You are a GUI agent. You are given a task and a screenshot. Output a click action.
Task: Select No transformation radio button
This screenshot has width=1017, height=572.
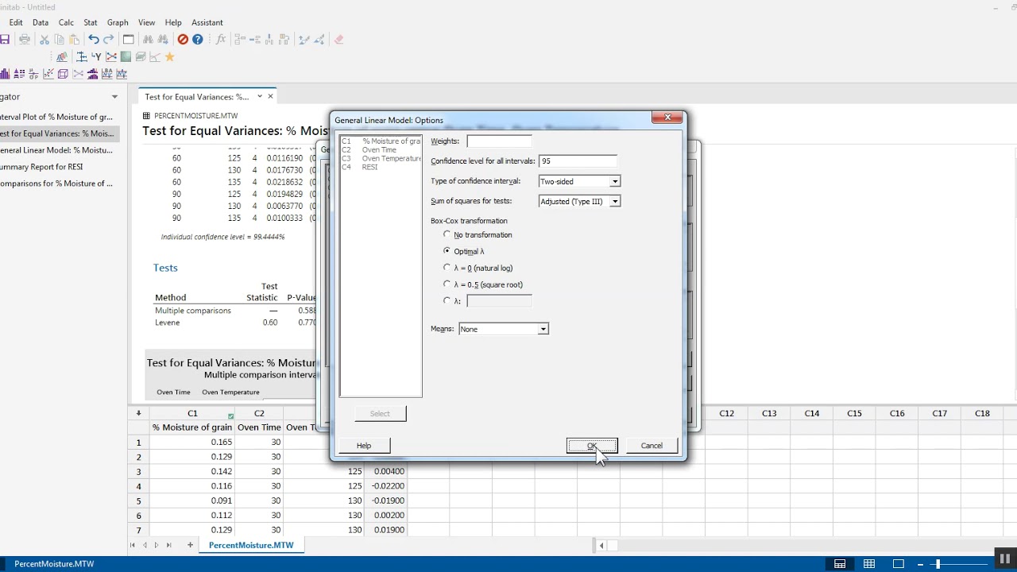click(x=447, y=234)
